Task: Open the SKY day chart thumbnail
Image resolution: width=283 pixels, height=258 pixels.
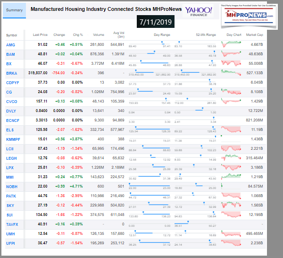Action: pos(231,205)
